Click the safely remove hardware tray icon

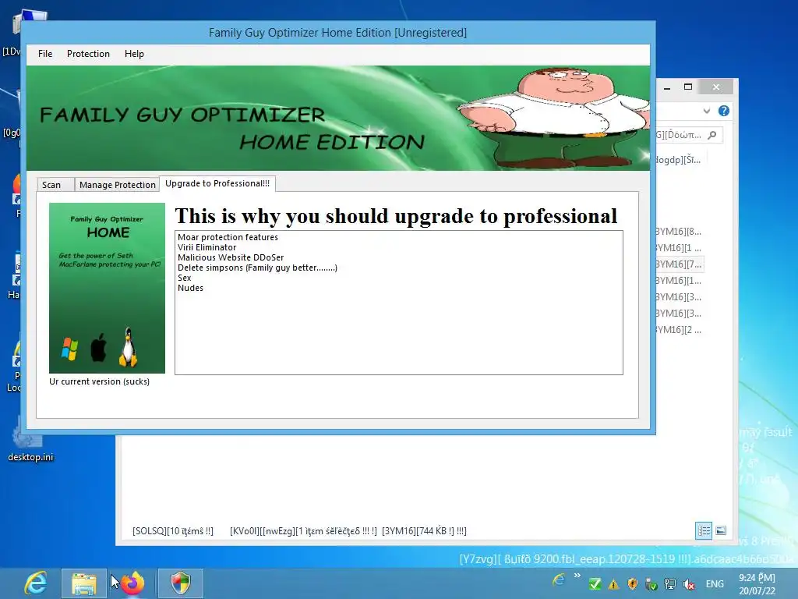tap(651, 584)
